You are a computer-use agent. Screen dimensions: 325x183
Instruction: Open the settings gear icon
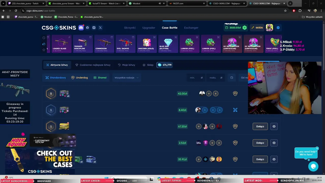(x=278, y=28)
